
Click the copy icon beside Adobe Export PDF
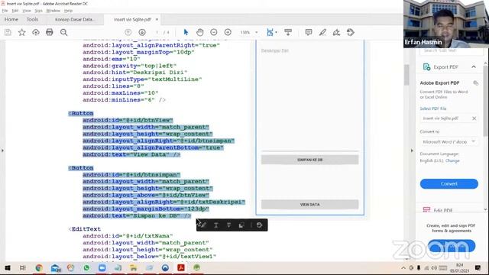coord(475,83)
